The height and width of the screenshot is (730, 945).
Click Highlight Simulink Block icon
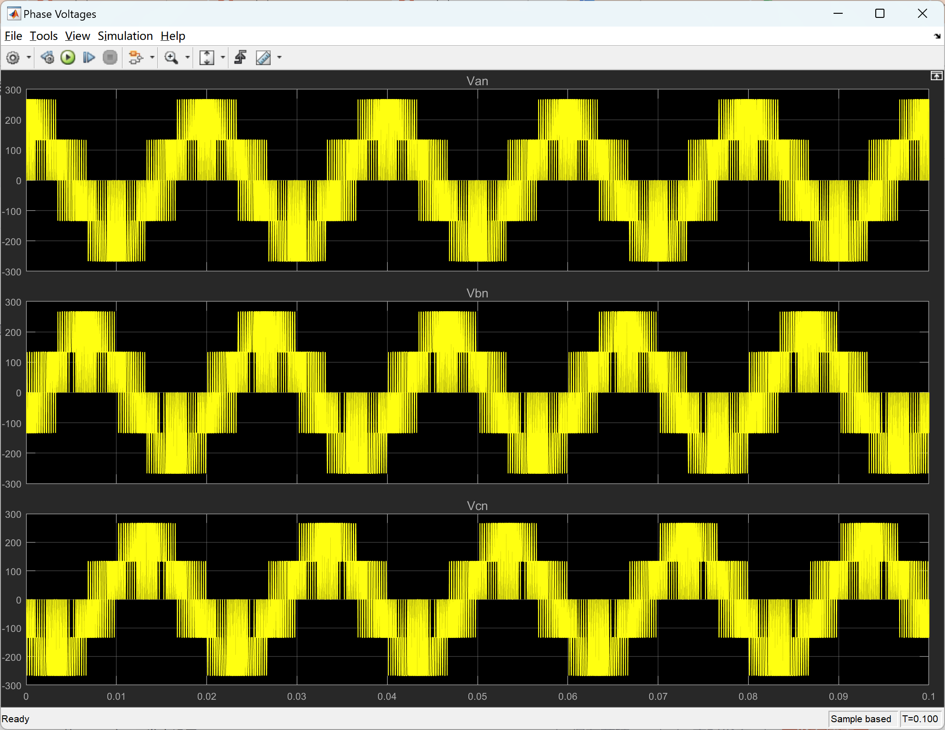(135, 58)
